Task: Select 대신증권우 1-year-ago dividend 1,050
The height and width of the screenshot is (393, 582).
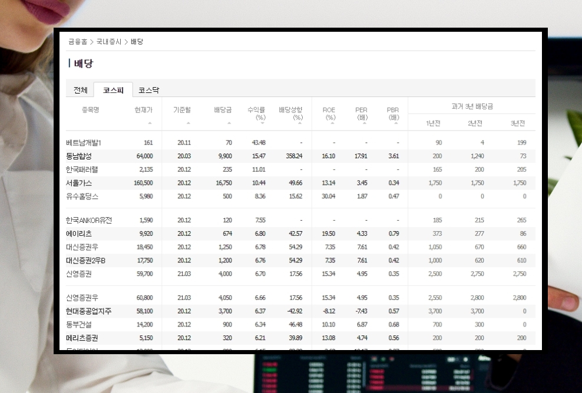Action: point(435,247)
